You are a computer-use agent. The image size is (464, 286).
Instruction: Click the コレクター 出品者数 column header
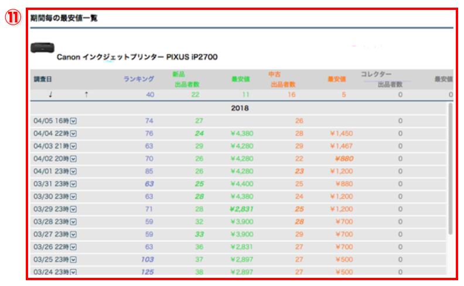[x=383, y=79]
